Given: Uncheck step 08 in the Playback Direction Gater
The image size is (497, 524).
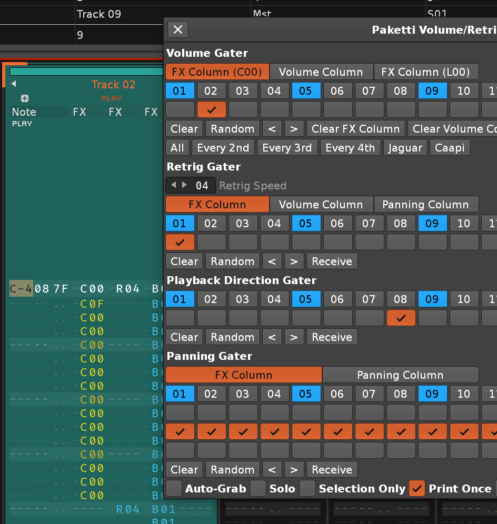Looking at the screenshot, I should [401, 318].
